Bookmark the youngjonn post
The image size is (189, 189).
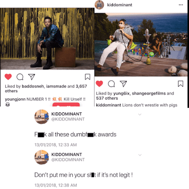(x=87, y=77)
